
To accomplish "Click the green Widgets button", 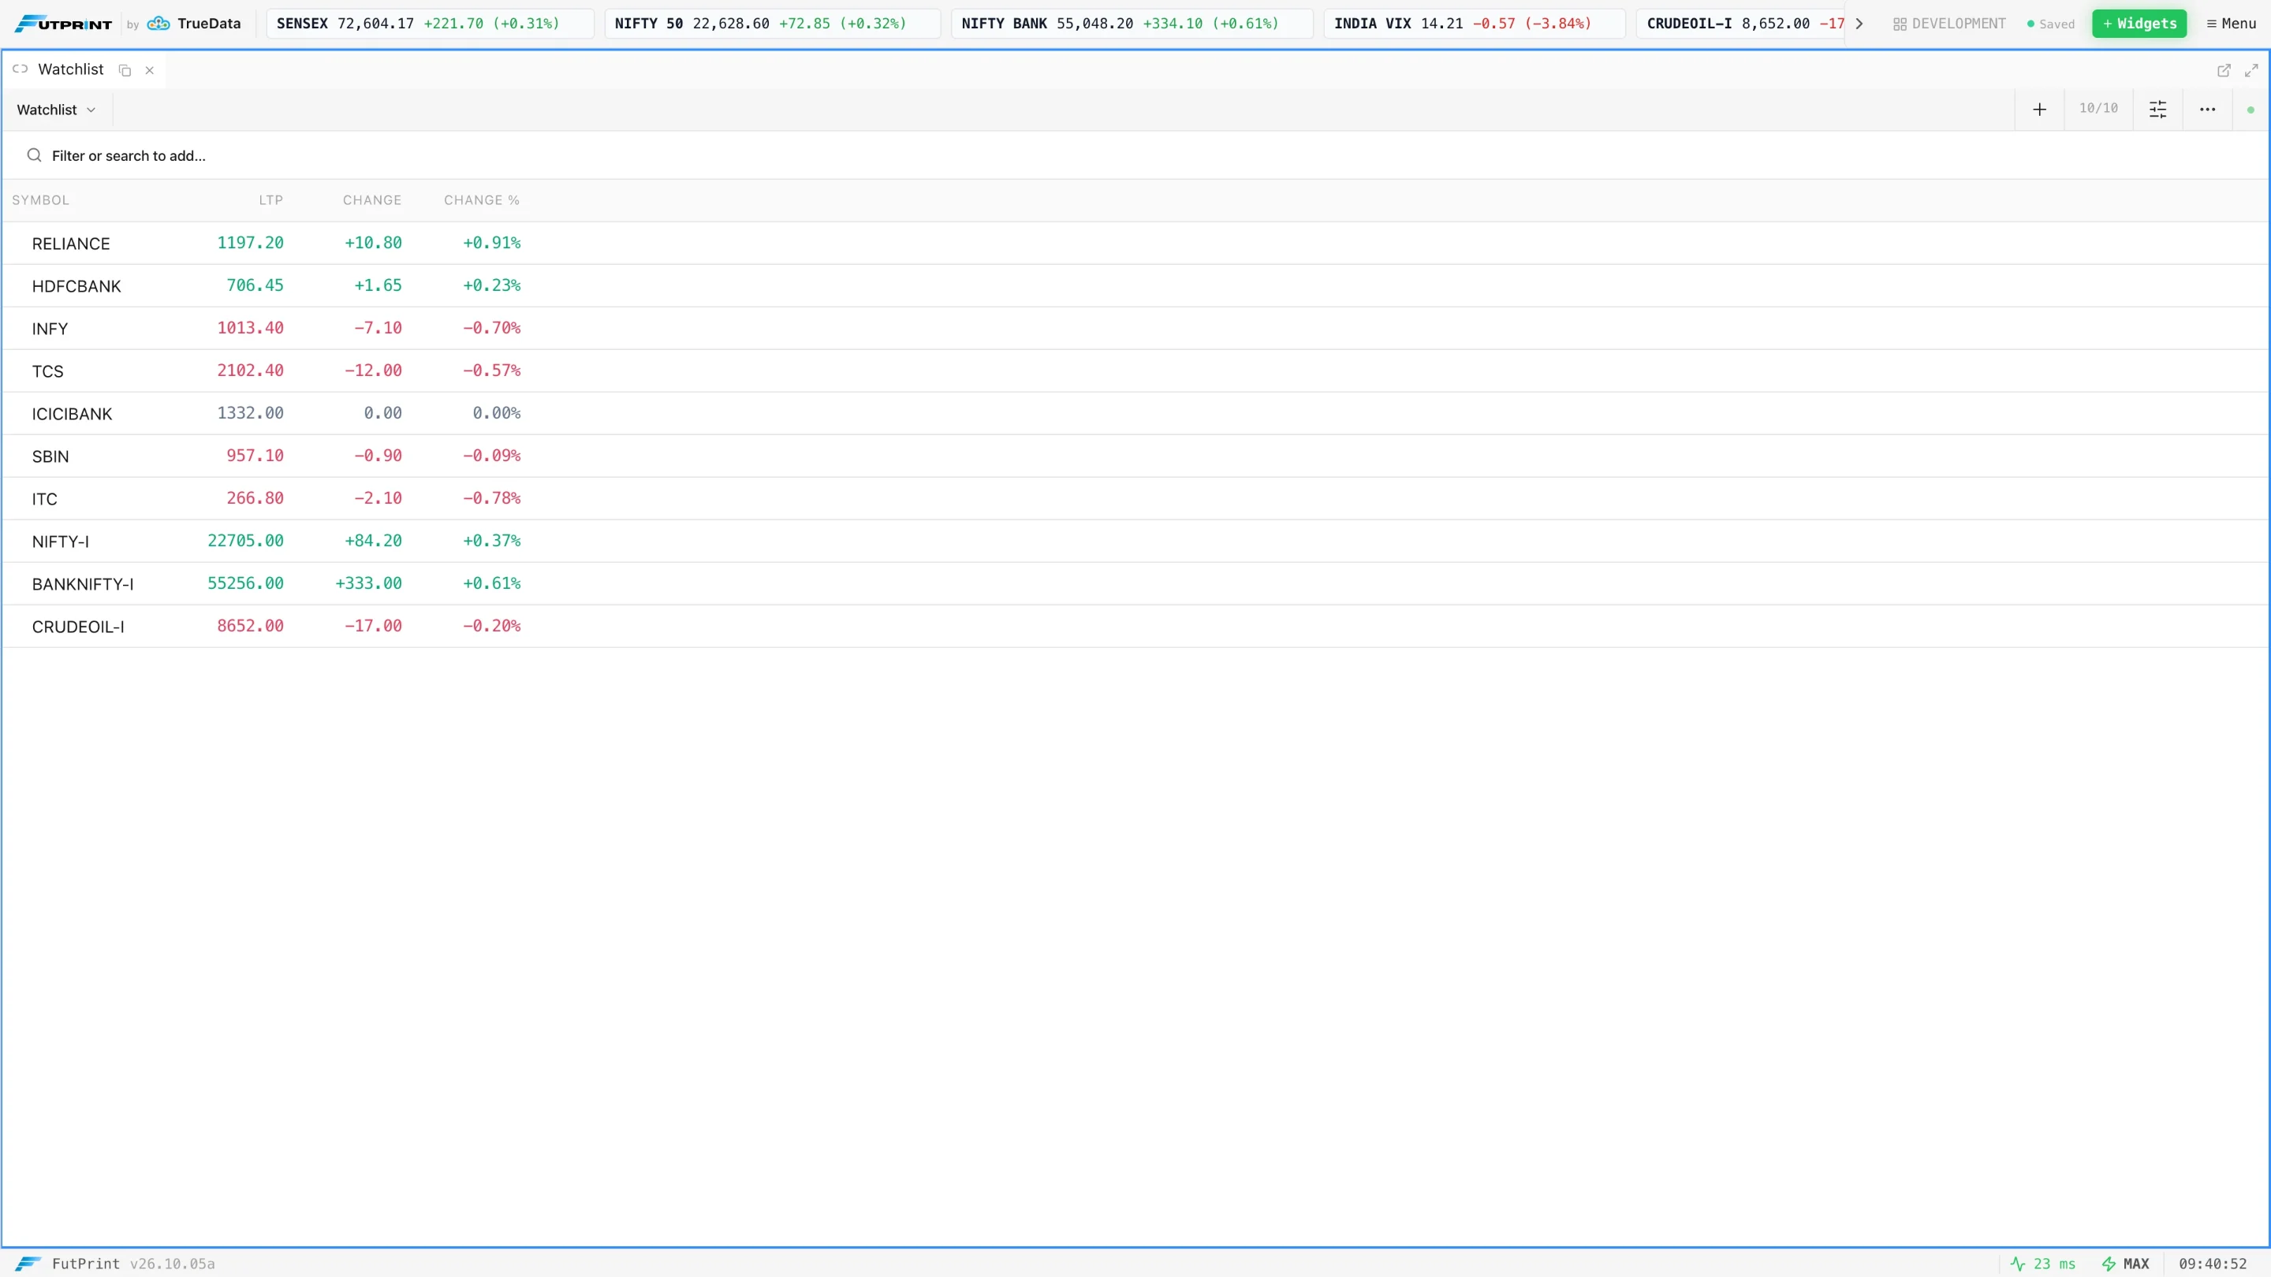I will pyautogui.click(x=2139, y=24).
